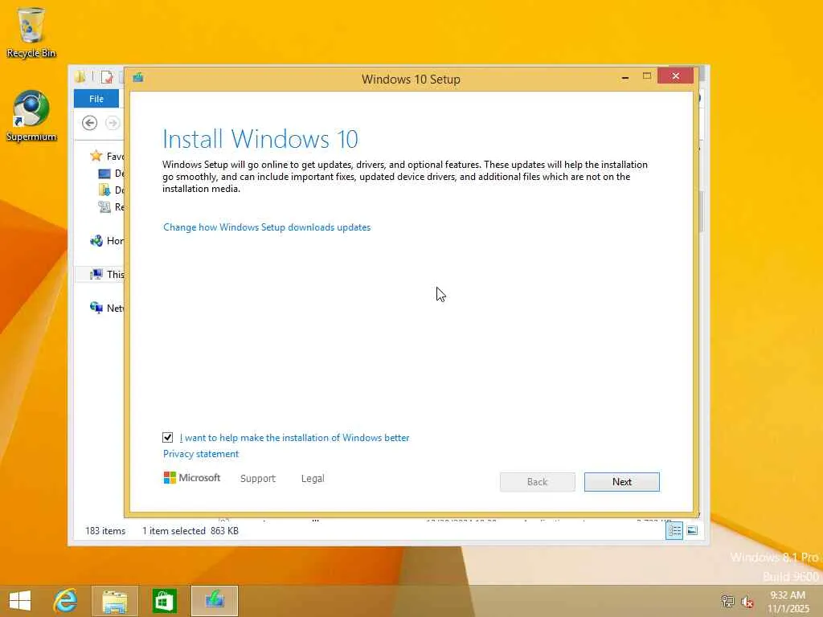Select the Desktop item under Favorites
This screenshot has width=823, height=617.
click(111, 174)
